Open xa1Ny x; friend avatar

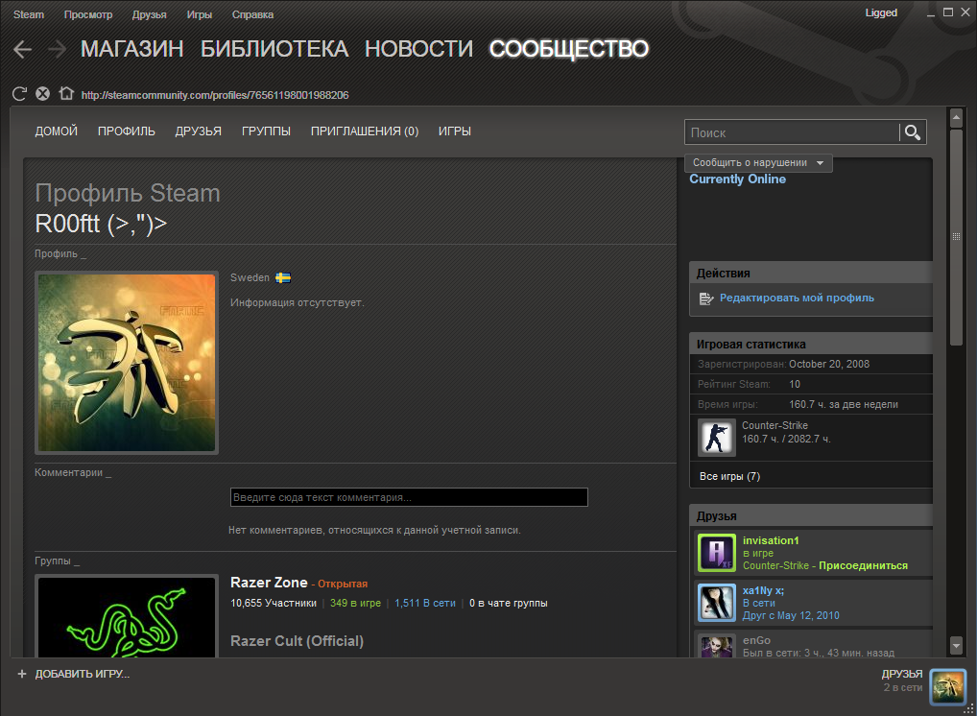click(x=717, y=603)
